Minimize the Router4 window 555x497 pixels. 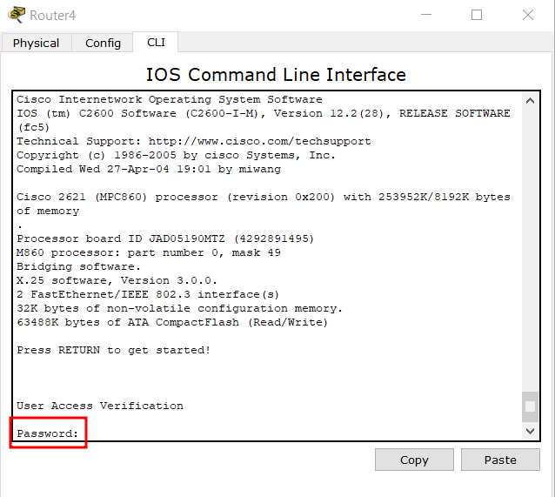tap(426, 15)
